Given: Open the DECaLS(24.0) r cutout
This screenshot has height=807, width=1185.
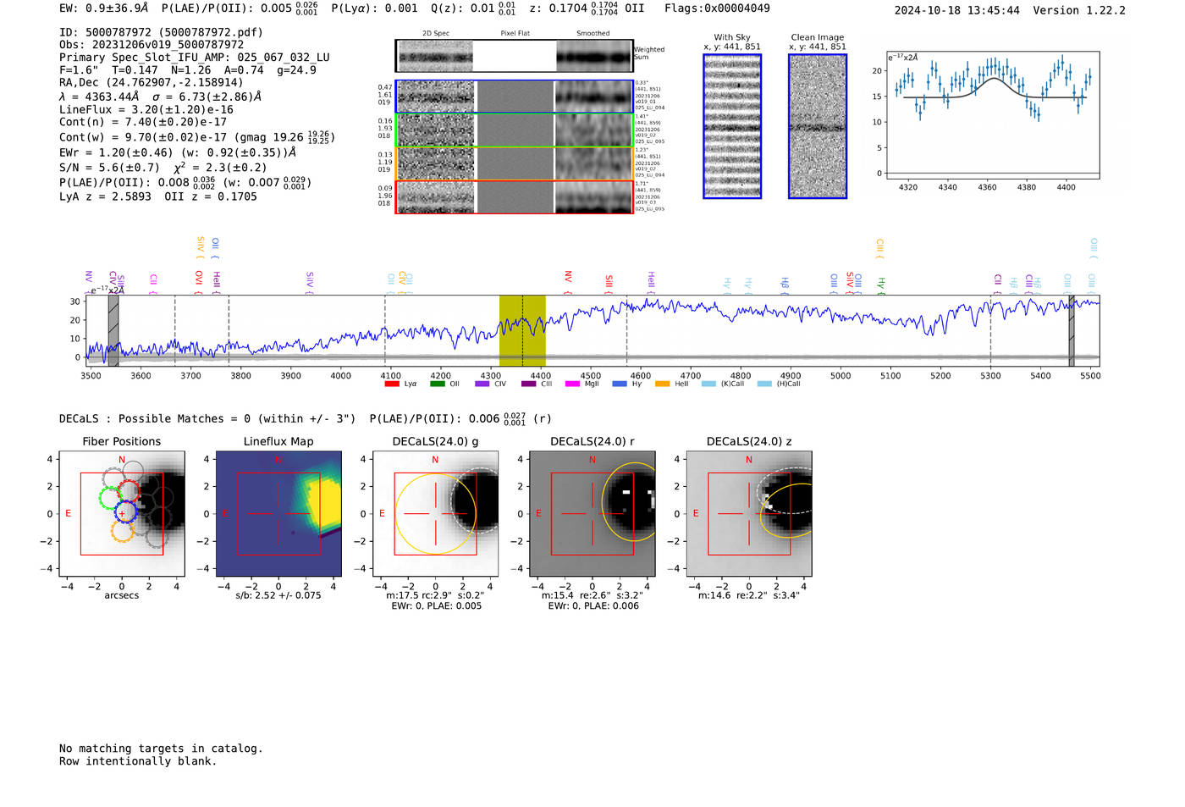Looking at the screenshot, I should [x=592, y=514].
